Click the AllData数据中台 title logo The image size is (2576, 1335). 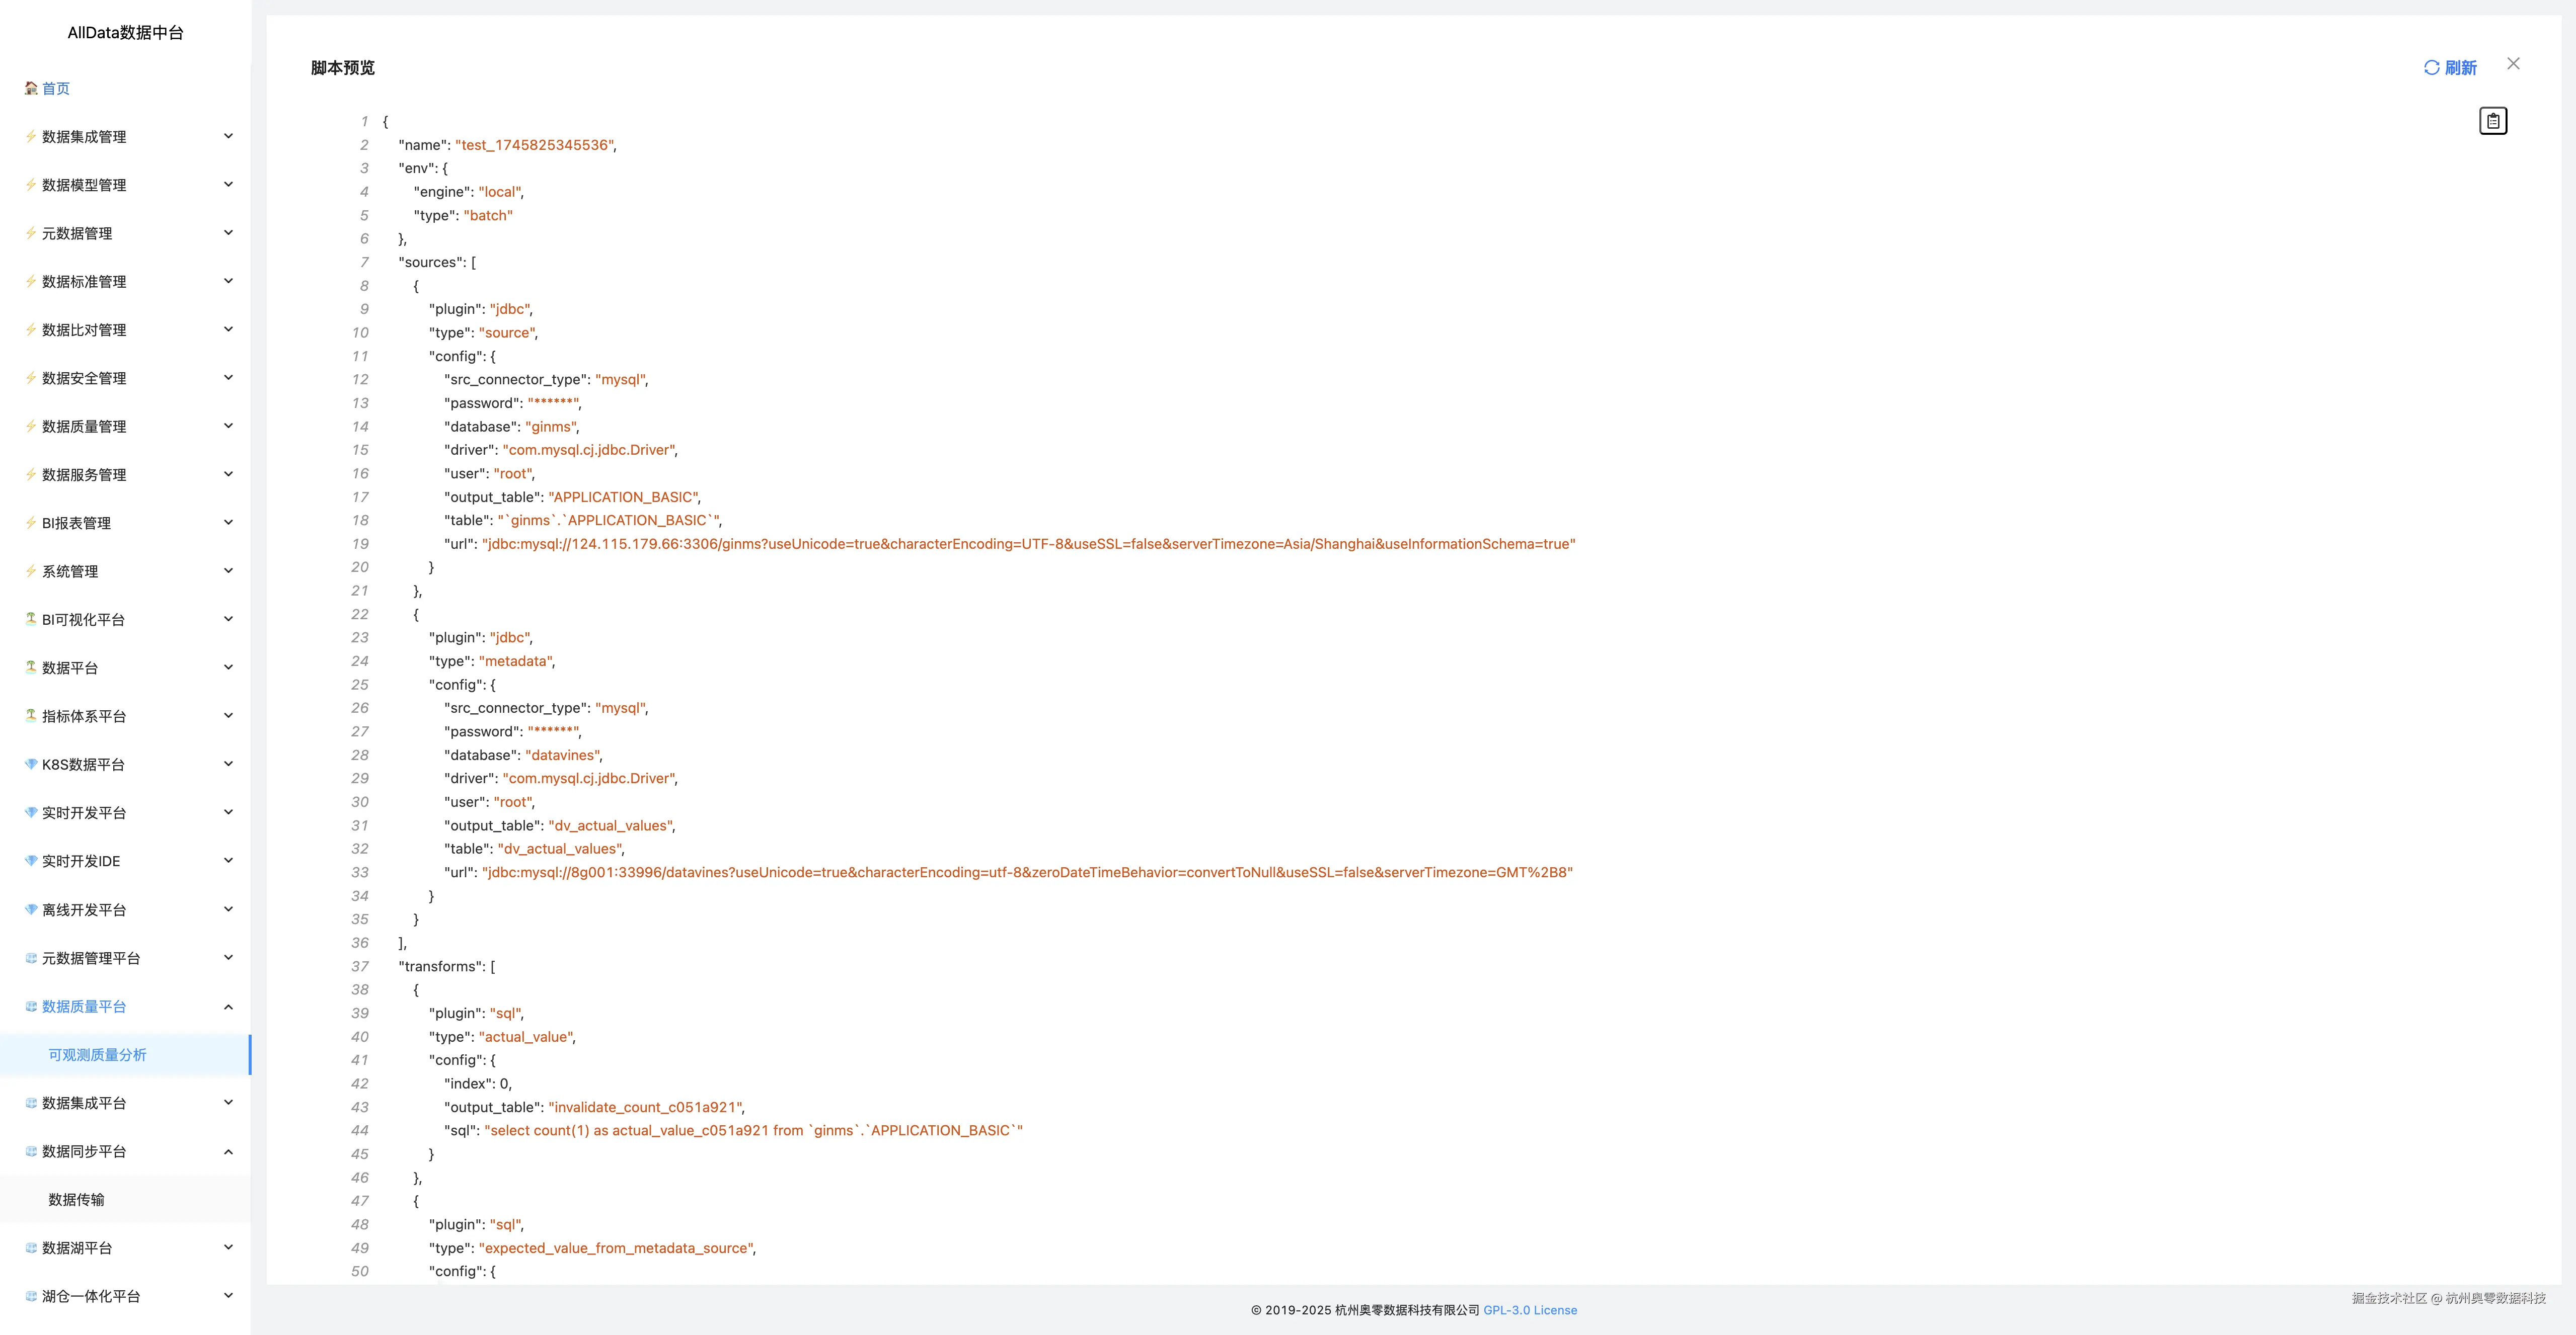[125, 33]
